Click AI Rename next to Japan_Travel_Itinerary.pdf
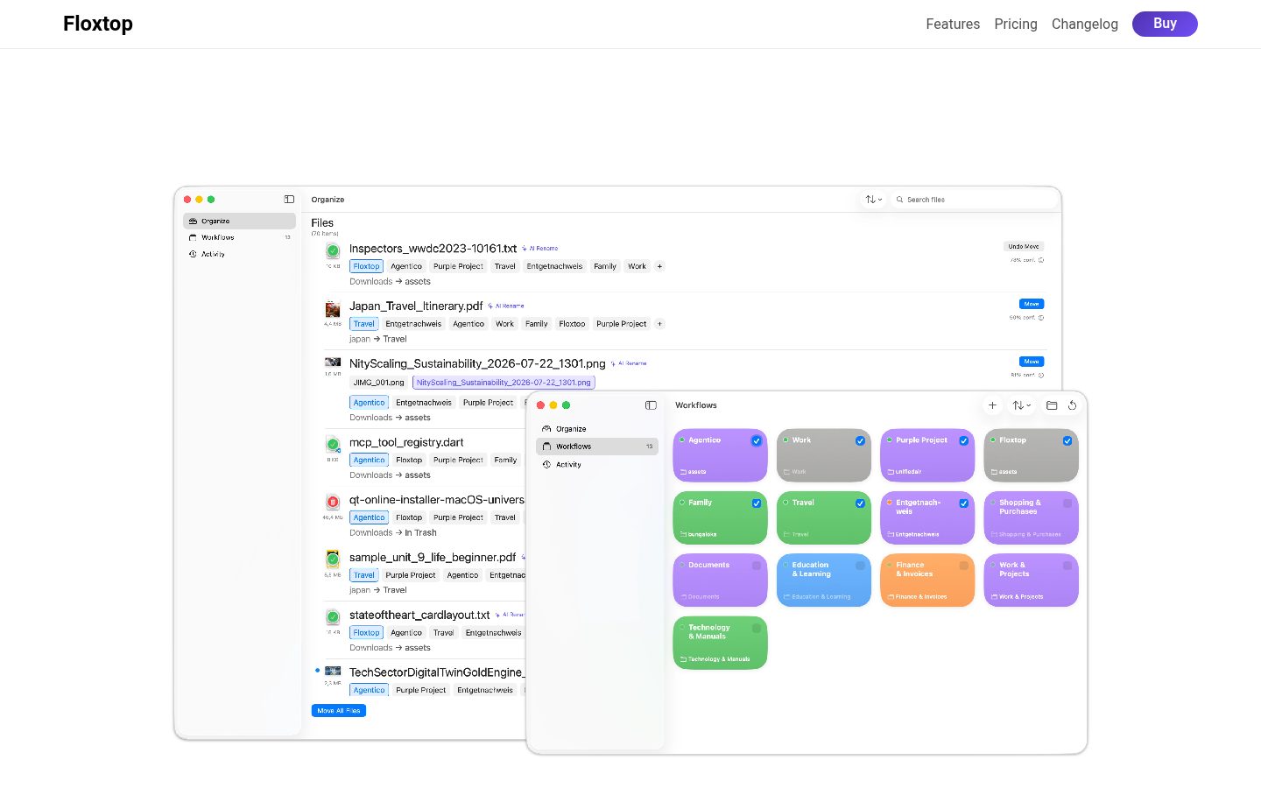 click(506, 306)
